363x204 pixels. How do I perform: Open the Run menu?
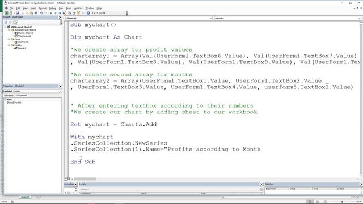tap(61, 8)
